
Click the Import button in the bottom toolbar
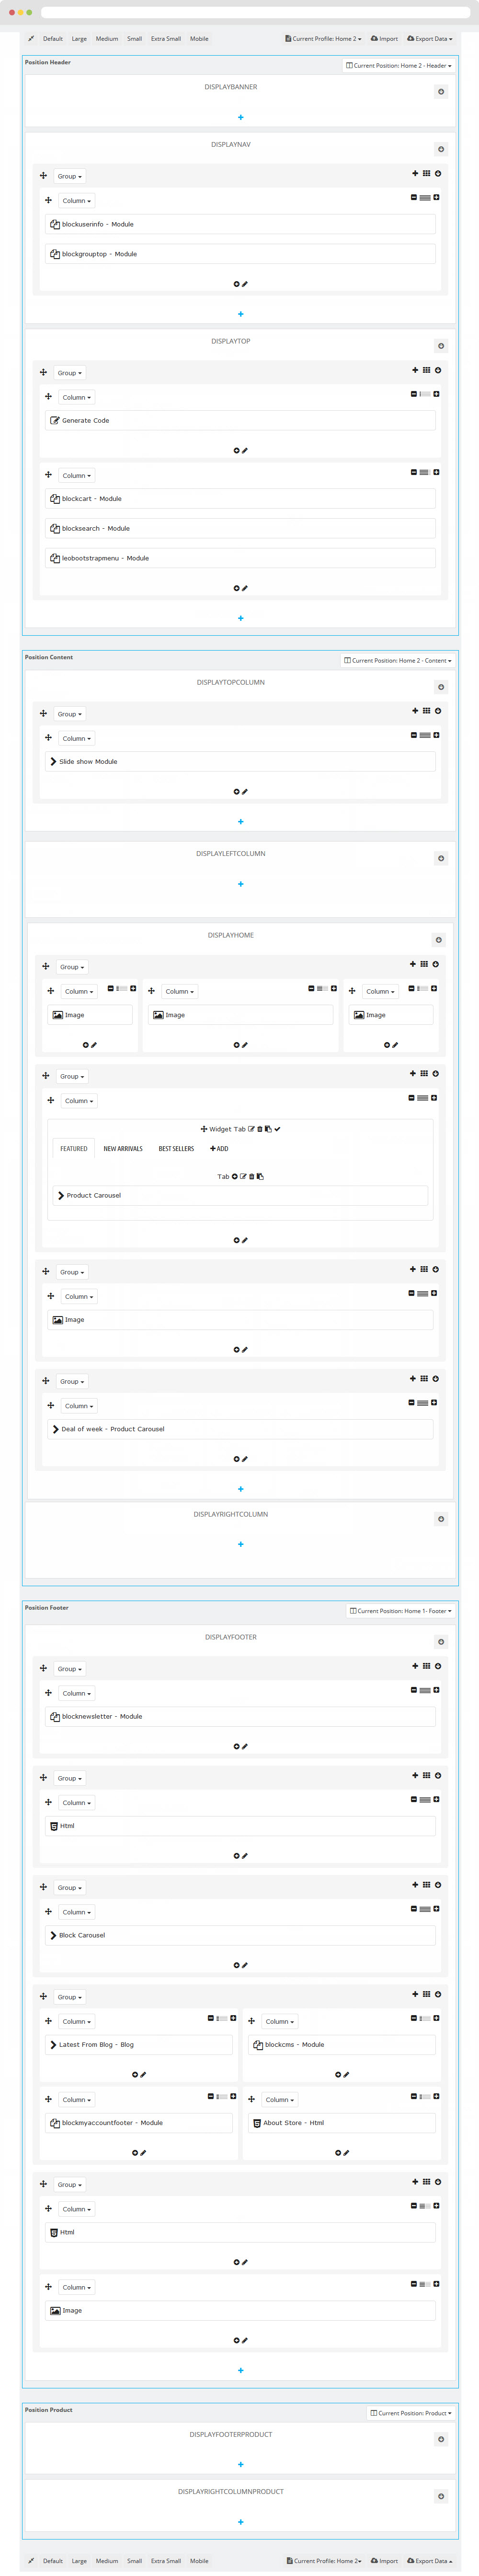point(384,2561)
